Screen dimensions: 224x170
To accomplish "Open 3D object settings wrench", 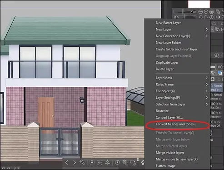I will point(82,162).
